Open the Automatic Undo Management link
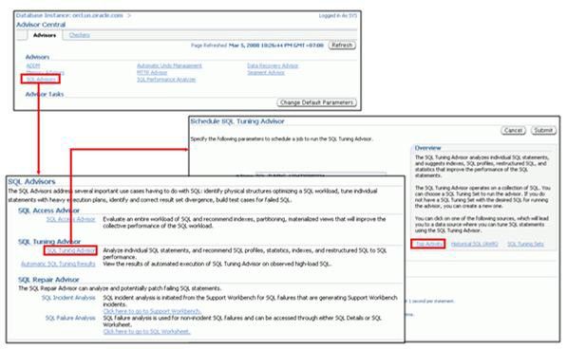 169,65
